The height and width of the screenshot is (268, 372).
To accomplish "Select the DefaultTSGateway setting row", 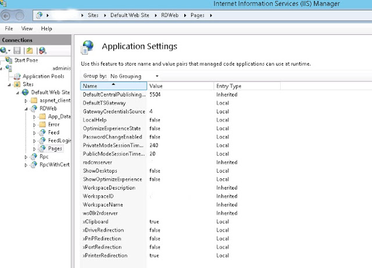I will (180, 103).
